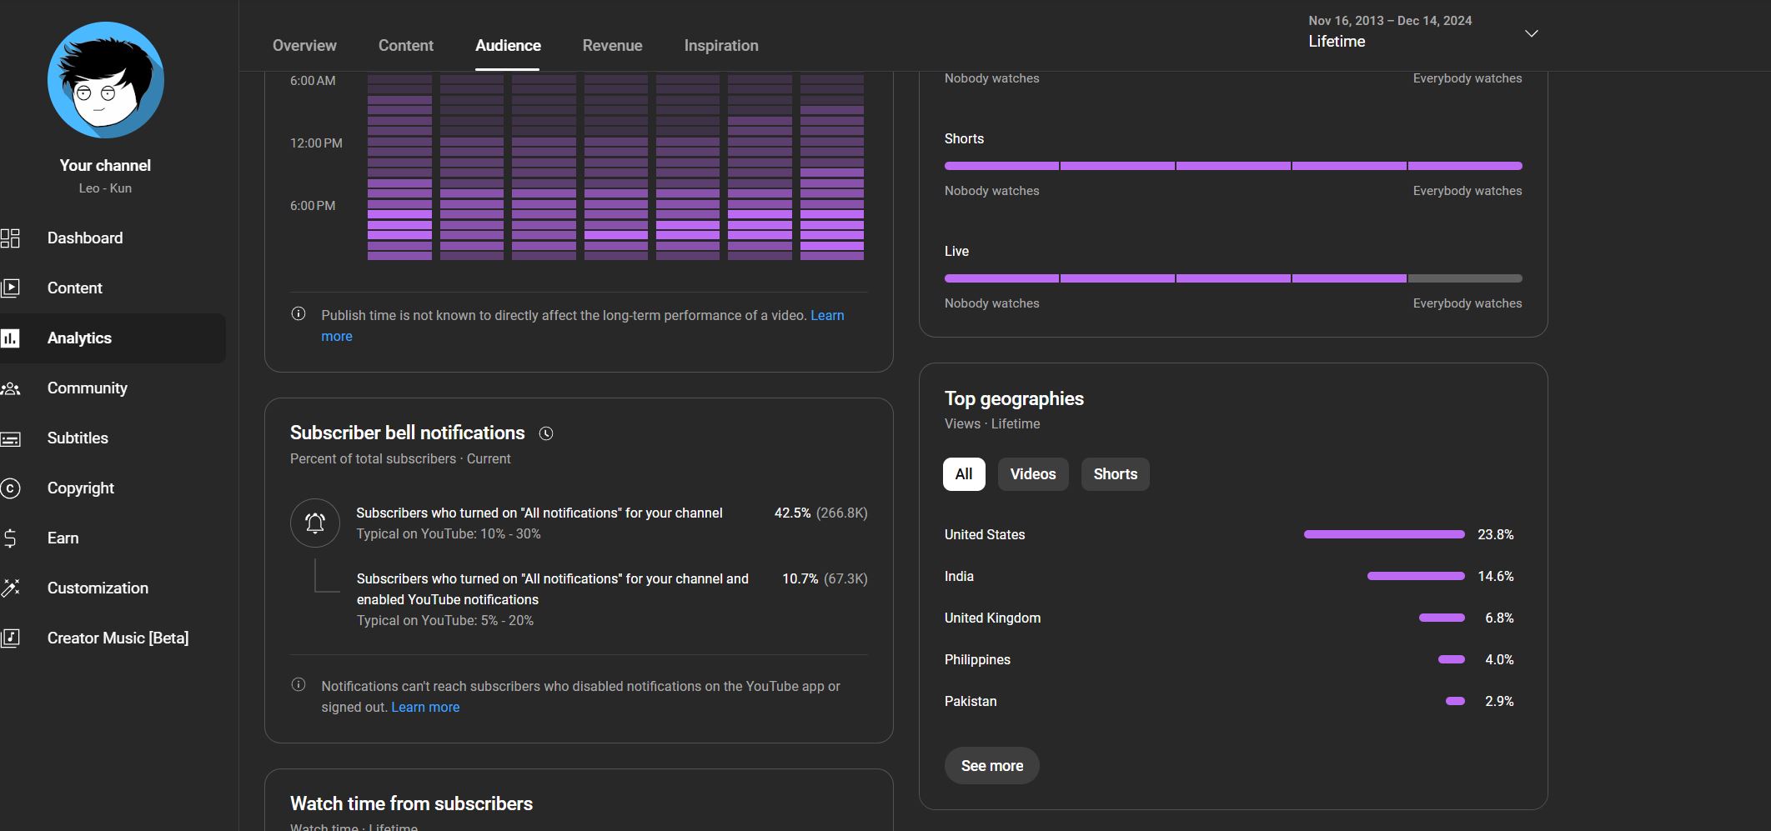Screen dimensions: 1771x831
Task: Open the Dashboard sidebar icon
Action: (11, 238)
